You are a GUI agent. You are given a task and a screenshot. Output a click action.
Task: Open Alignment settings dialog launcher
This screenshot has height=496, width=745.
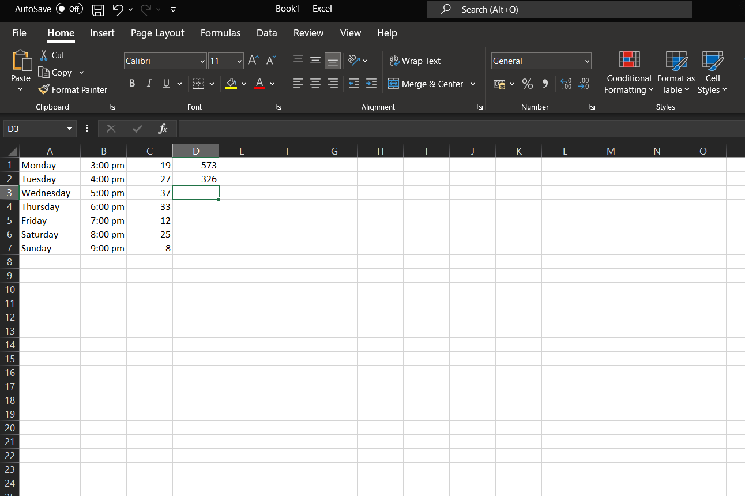point(479,107)
